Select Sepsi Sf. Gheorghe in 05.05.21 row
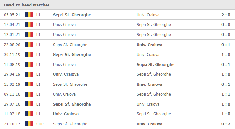This screenshot has height=129, width=235. 72,15
